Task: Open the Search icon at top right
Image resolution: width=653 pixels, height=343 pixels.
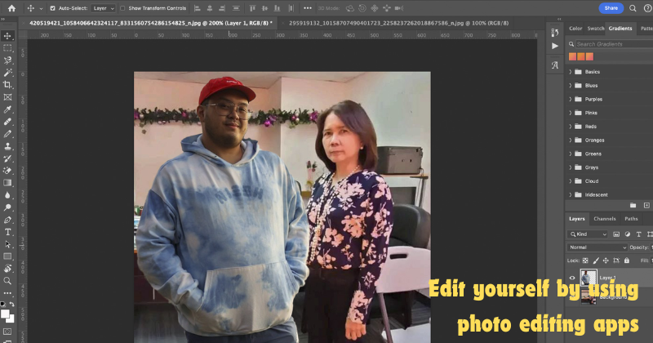Action: tap(633, 8)
